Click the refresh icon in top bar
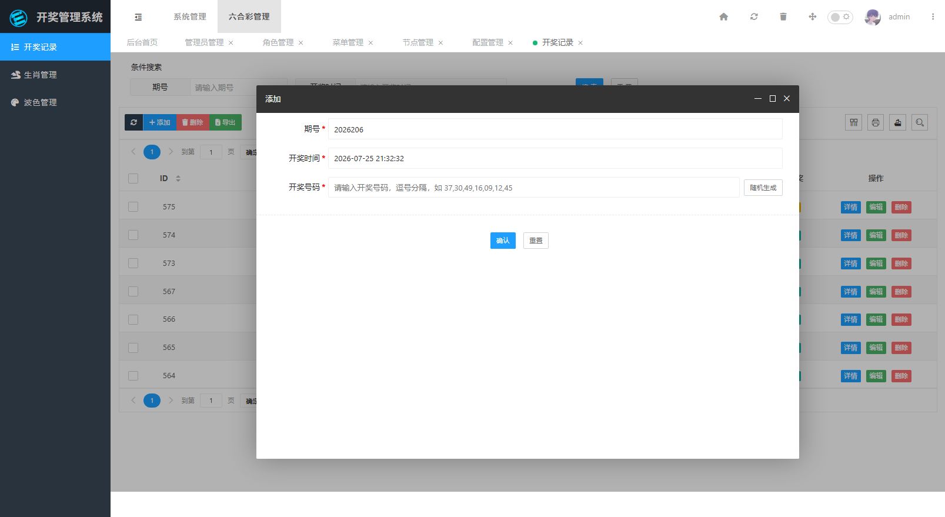The width and height of the screenshot is (945, 517). tap(754, 16)
